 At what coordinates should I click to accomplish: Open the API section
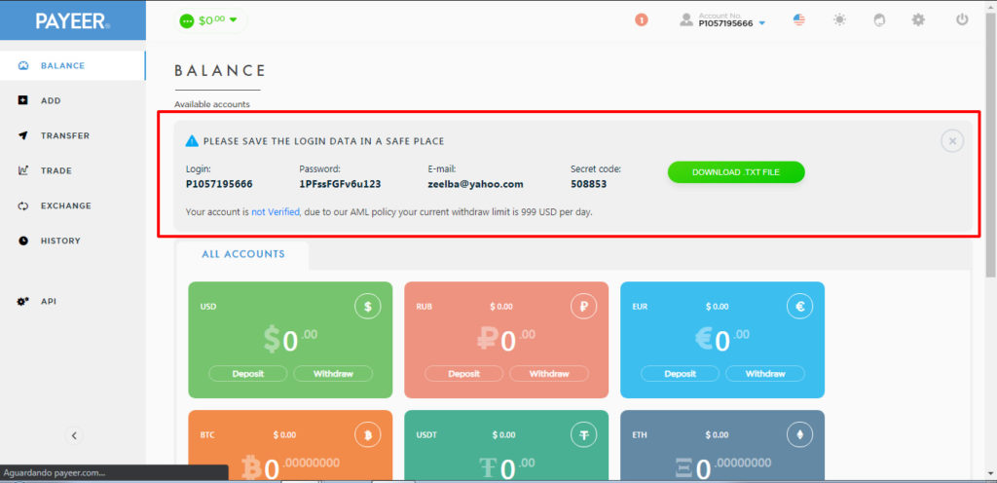[x=72, y=301]
